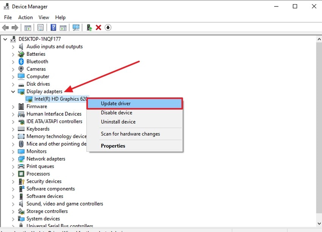Click the vertical scrollbar thumb

[319, 128]
